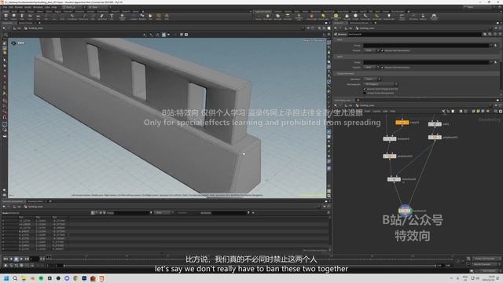Open Set B Treat As dropdown
The height and width of the screenshot is (283, 503).
click(x=372, y=68)
